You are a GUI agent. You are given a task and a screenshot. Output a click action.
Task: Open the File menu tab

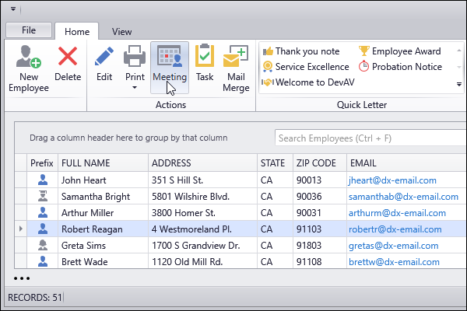coord(29,30)
